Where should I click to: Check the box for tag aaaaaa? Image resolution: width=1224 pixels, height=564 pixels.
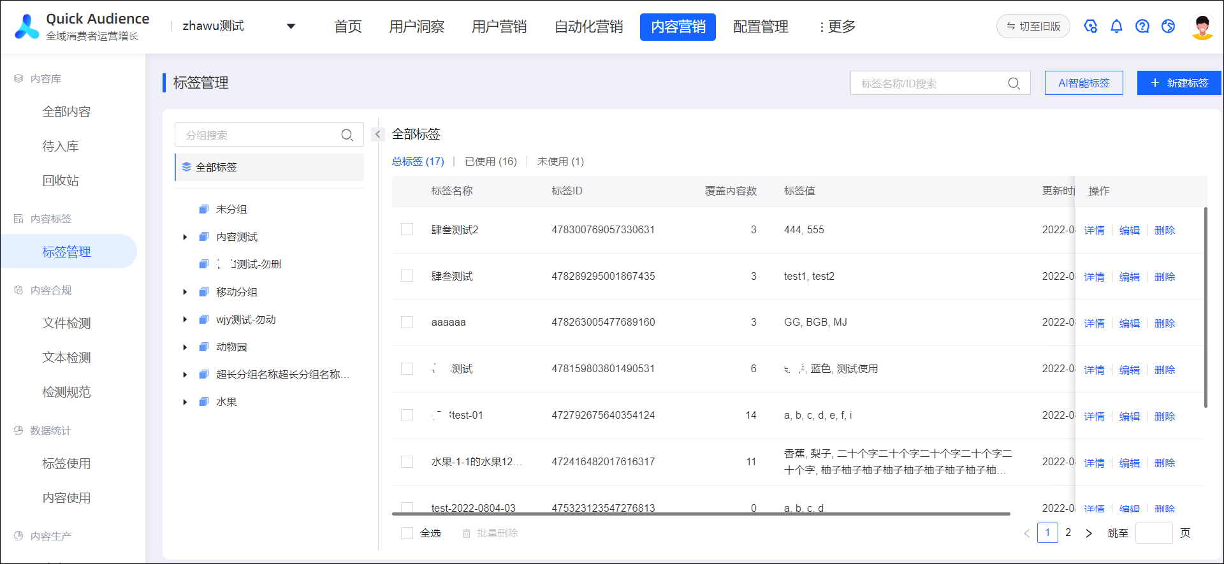click(x=407, y=322)
